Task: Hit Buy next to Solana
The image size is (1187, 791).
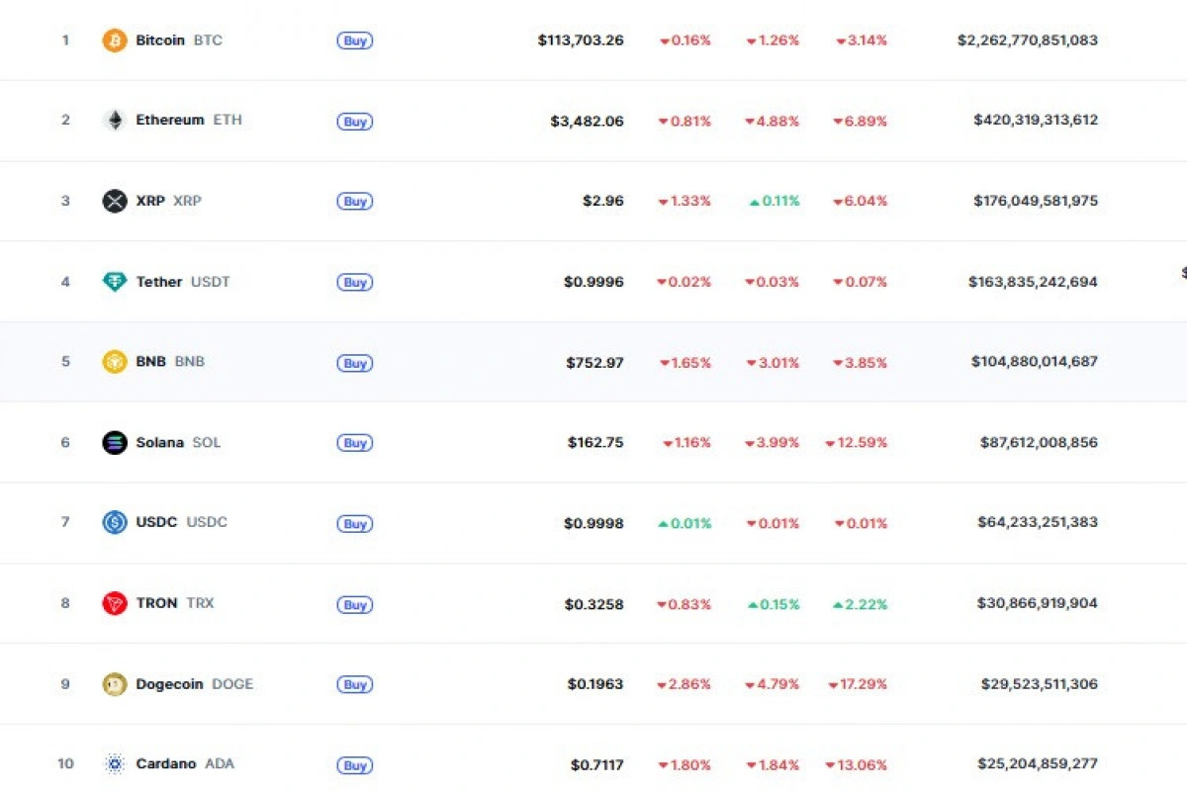Action: pyautogui.click(x=354, y=443)
